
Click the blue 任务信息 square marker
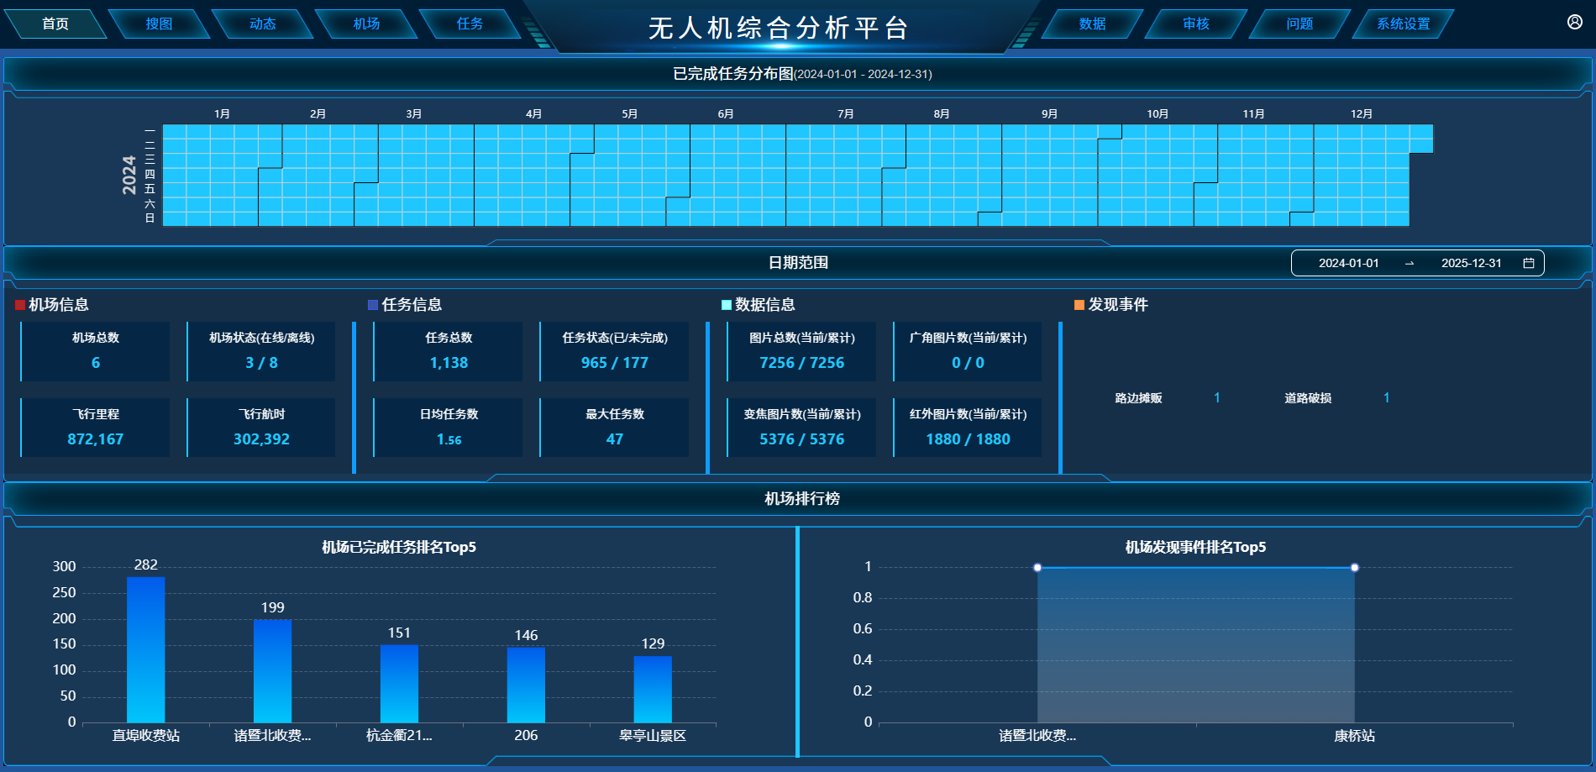point(373,305)
